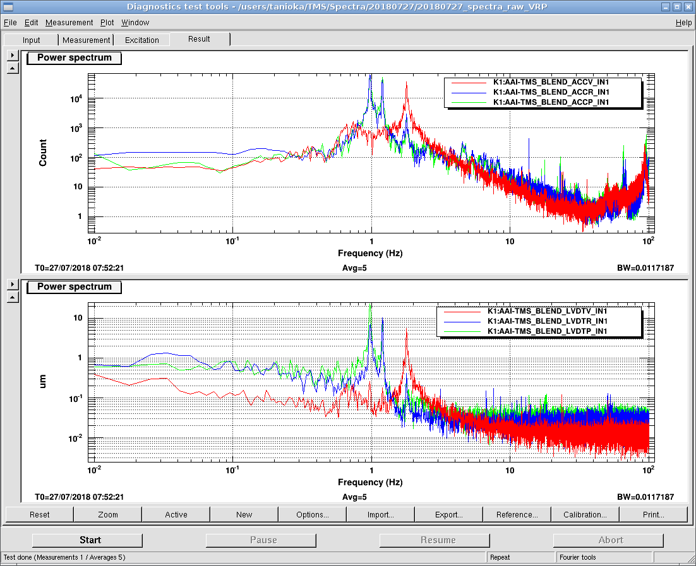The width and height of the screenshot is (696, 566).
Task: Click up-arrow button beside lower Power spectrum plot
Action: 12,297
